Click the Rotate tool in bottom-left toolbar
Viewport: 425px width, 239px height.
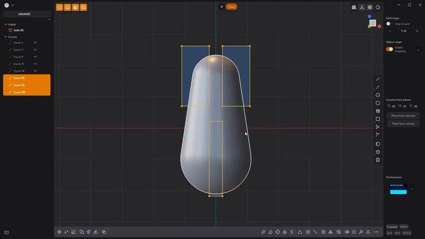[66, 232]
